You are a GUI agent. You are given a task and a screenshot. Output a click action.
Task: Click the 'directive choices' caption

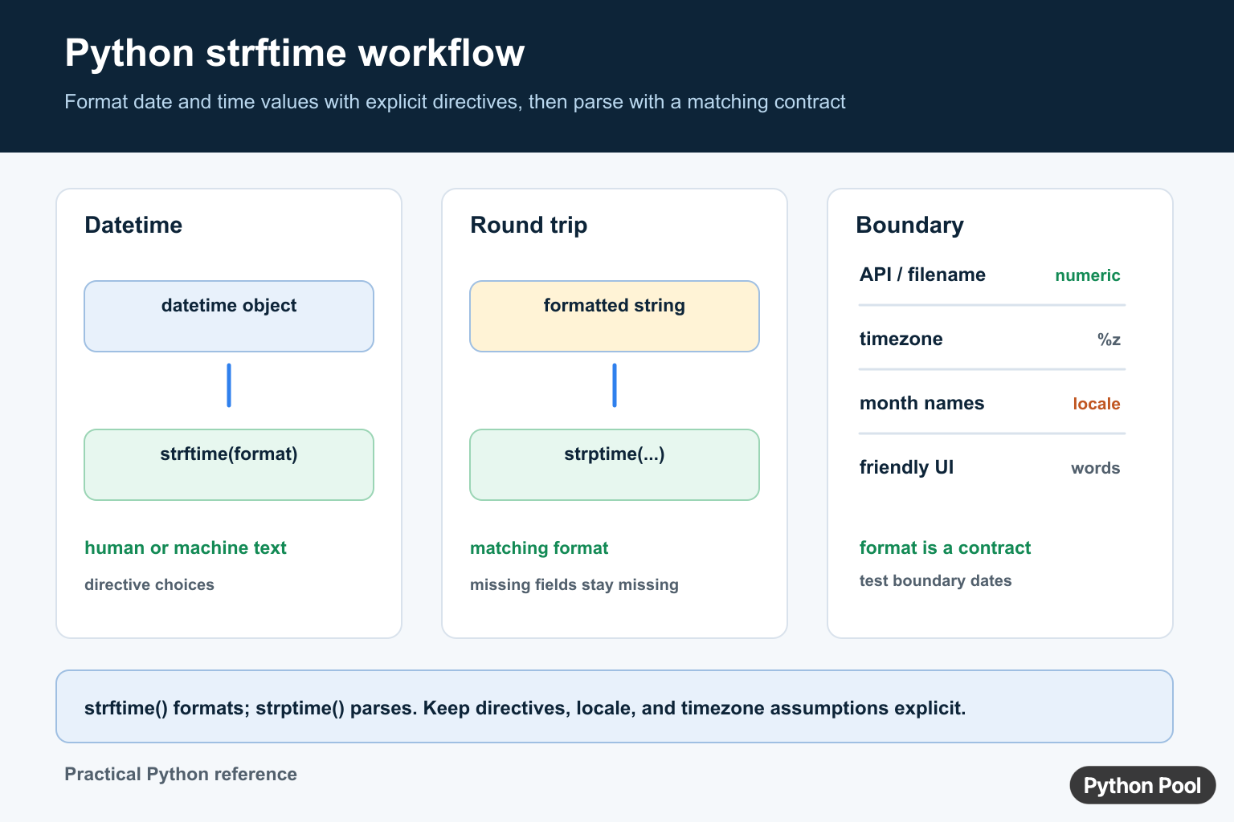149,584
